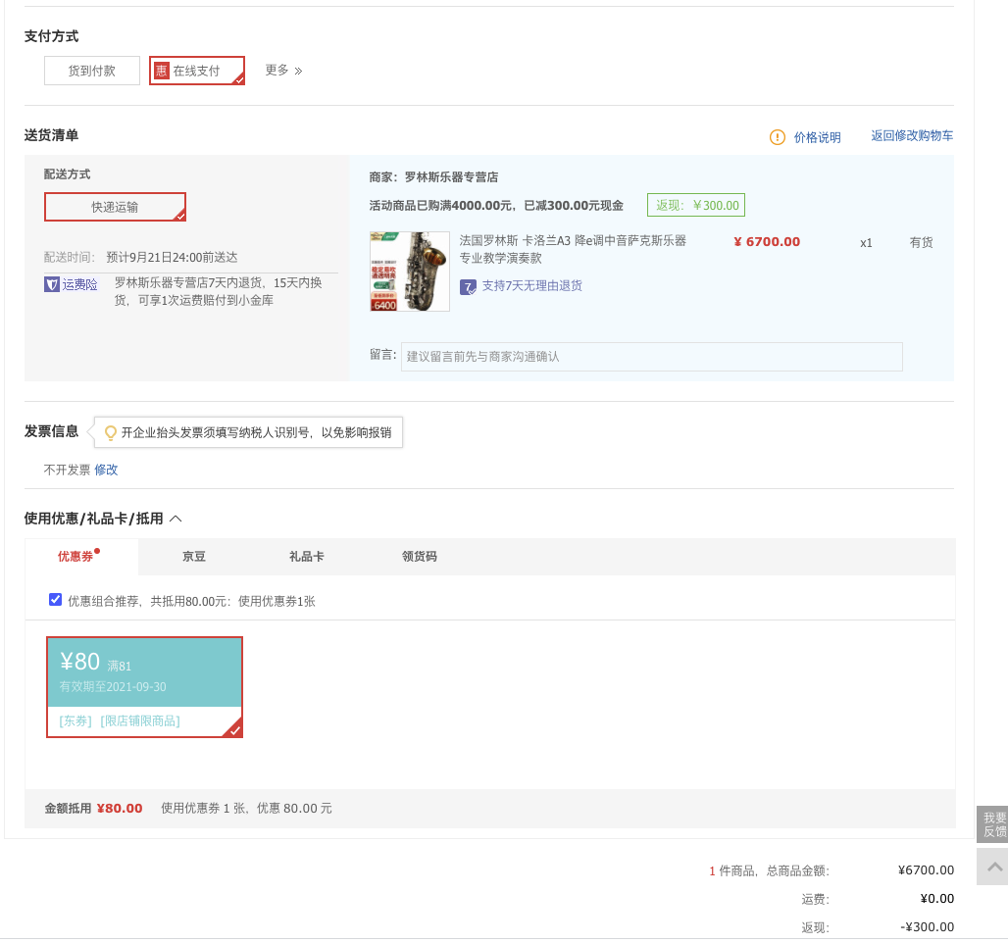Click 修改 to edit invoice info
The height and width of the screenshot is (943, 1008).
[x=106, y=470]
